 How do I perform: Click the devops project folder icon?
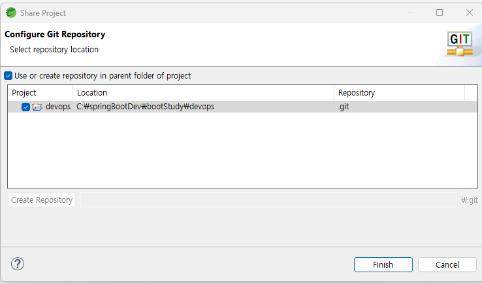click(37, 107)
